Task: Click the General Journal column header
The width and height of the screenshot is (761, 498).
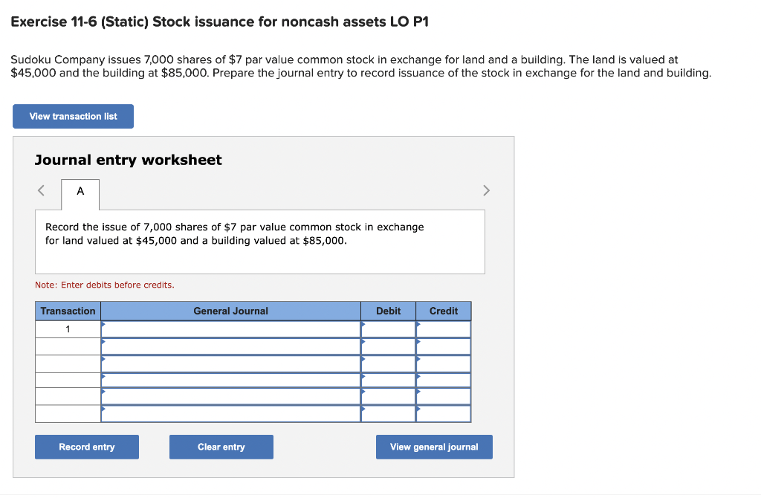Action: [230, 311]
